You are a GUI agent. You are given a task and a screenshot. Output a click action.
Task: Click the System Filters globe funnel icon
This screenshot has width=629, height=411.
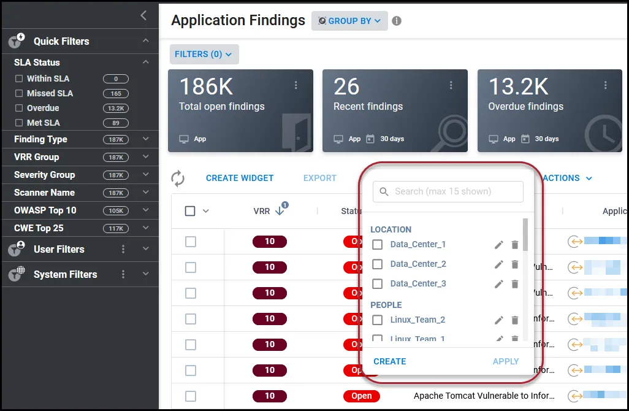tap(17, 274)
